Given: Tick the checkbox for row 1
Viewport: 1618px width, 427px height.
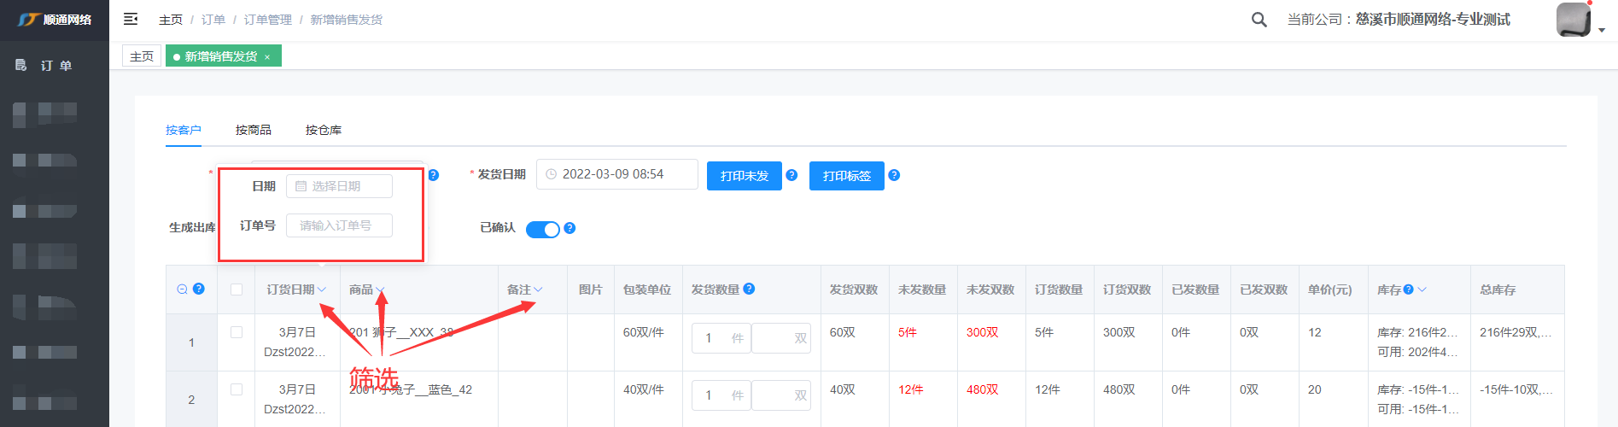Looking at the screenshot, I should coord(237,332).
